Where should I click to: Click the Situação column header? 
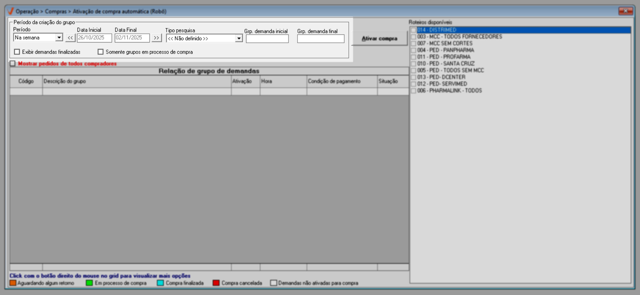[393, 81]
